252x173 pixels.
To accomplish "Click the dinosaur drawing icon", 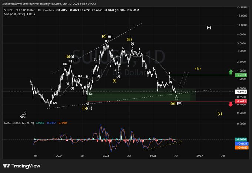I will click(x=23, y=115).
